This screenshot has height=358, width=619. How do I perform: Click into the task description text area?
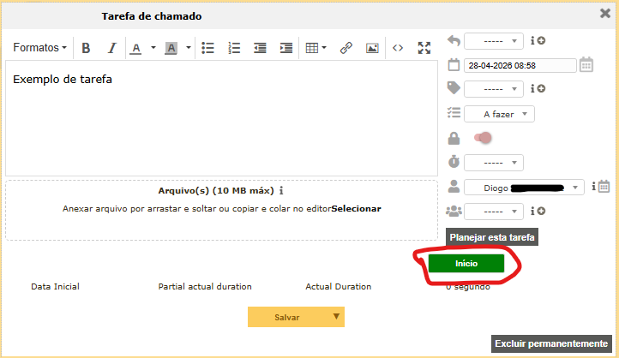[x=221, y=118]
